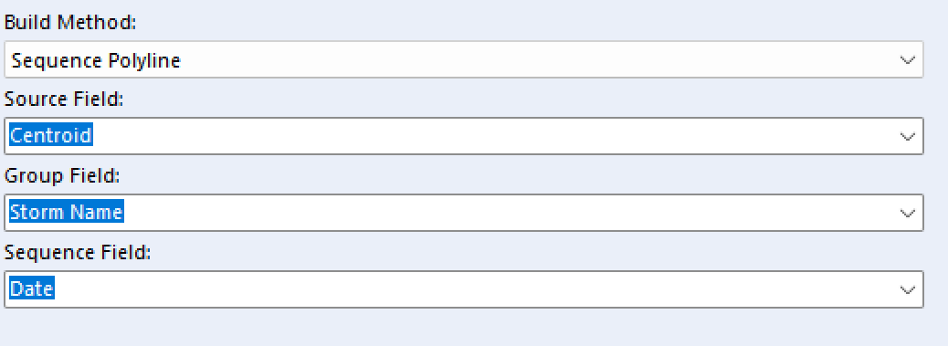Click the highlighted Date value
The width and height of the screenshot is (948, 346).
pyautogui.click(x=32, y=288)
